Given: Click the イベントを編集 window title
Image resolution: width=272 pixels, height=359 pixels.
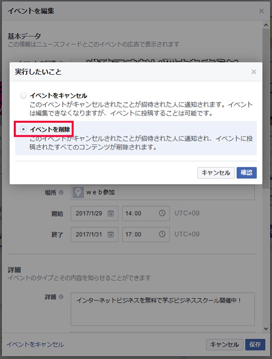Looking at the screenshot, I should point(31,11).
